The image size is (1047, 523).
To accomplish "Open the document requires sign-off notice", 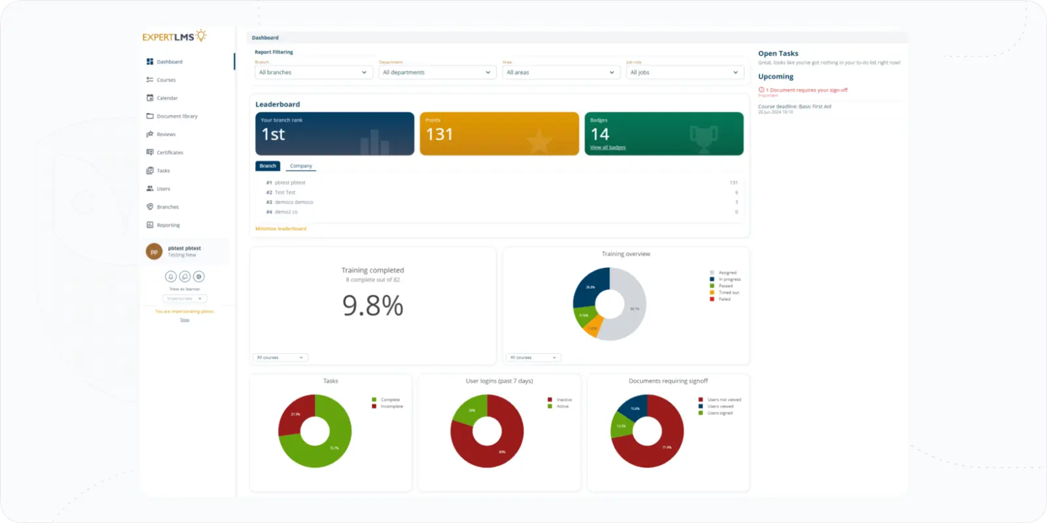I will coord(807,90).
